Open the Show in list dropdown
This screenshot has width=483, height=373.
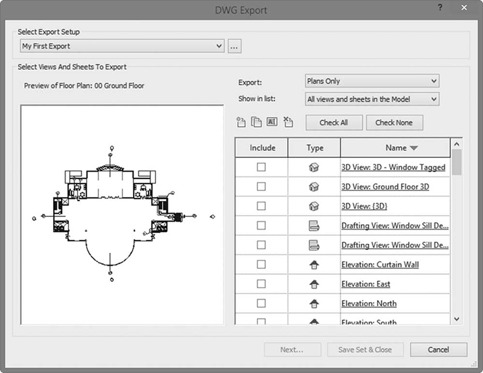point(372,99)
